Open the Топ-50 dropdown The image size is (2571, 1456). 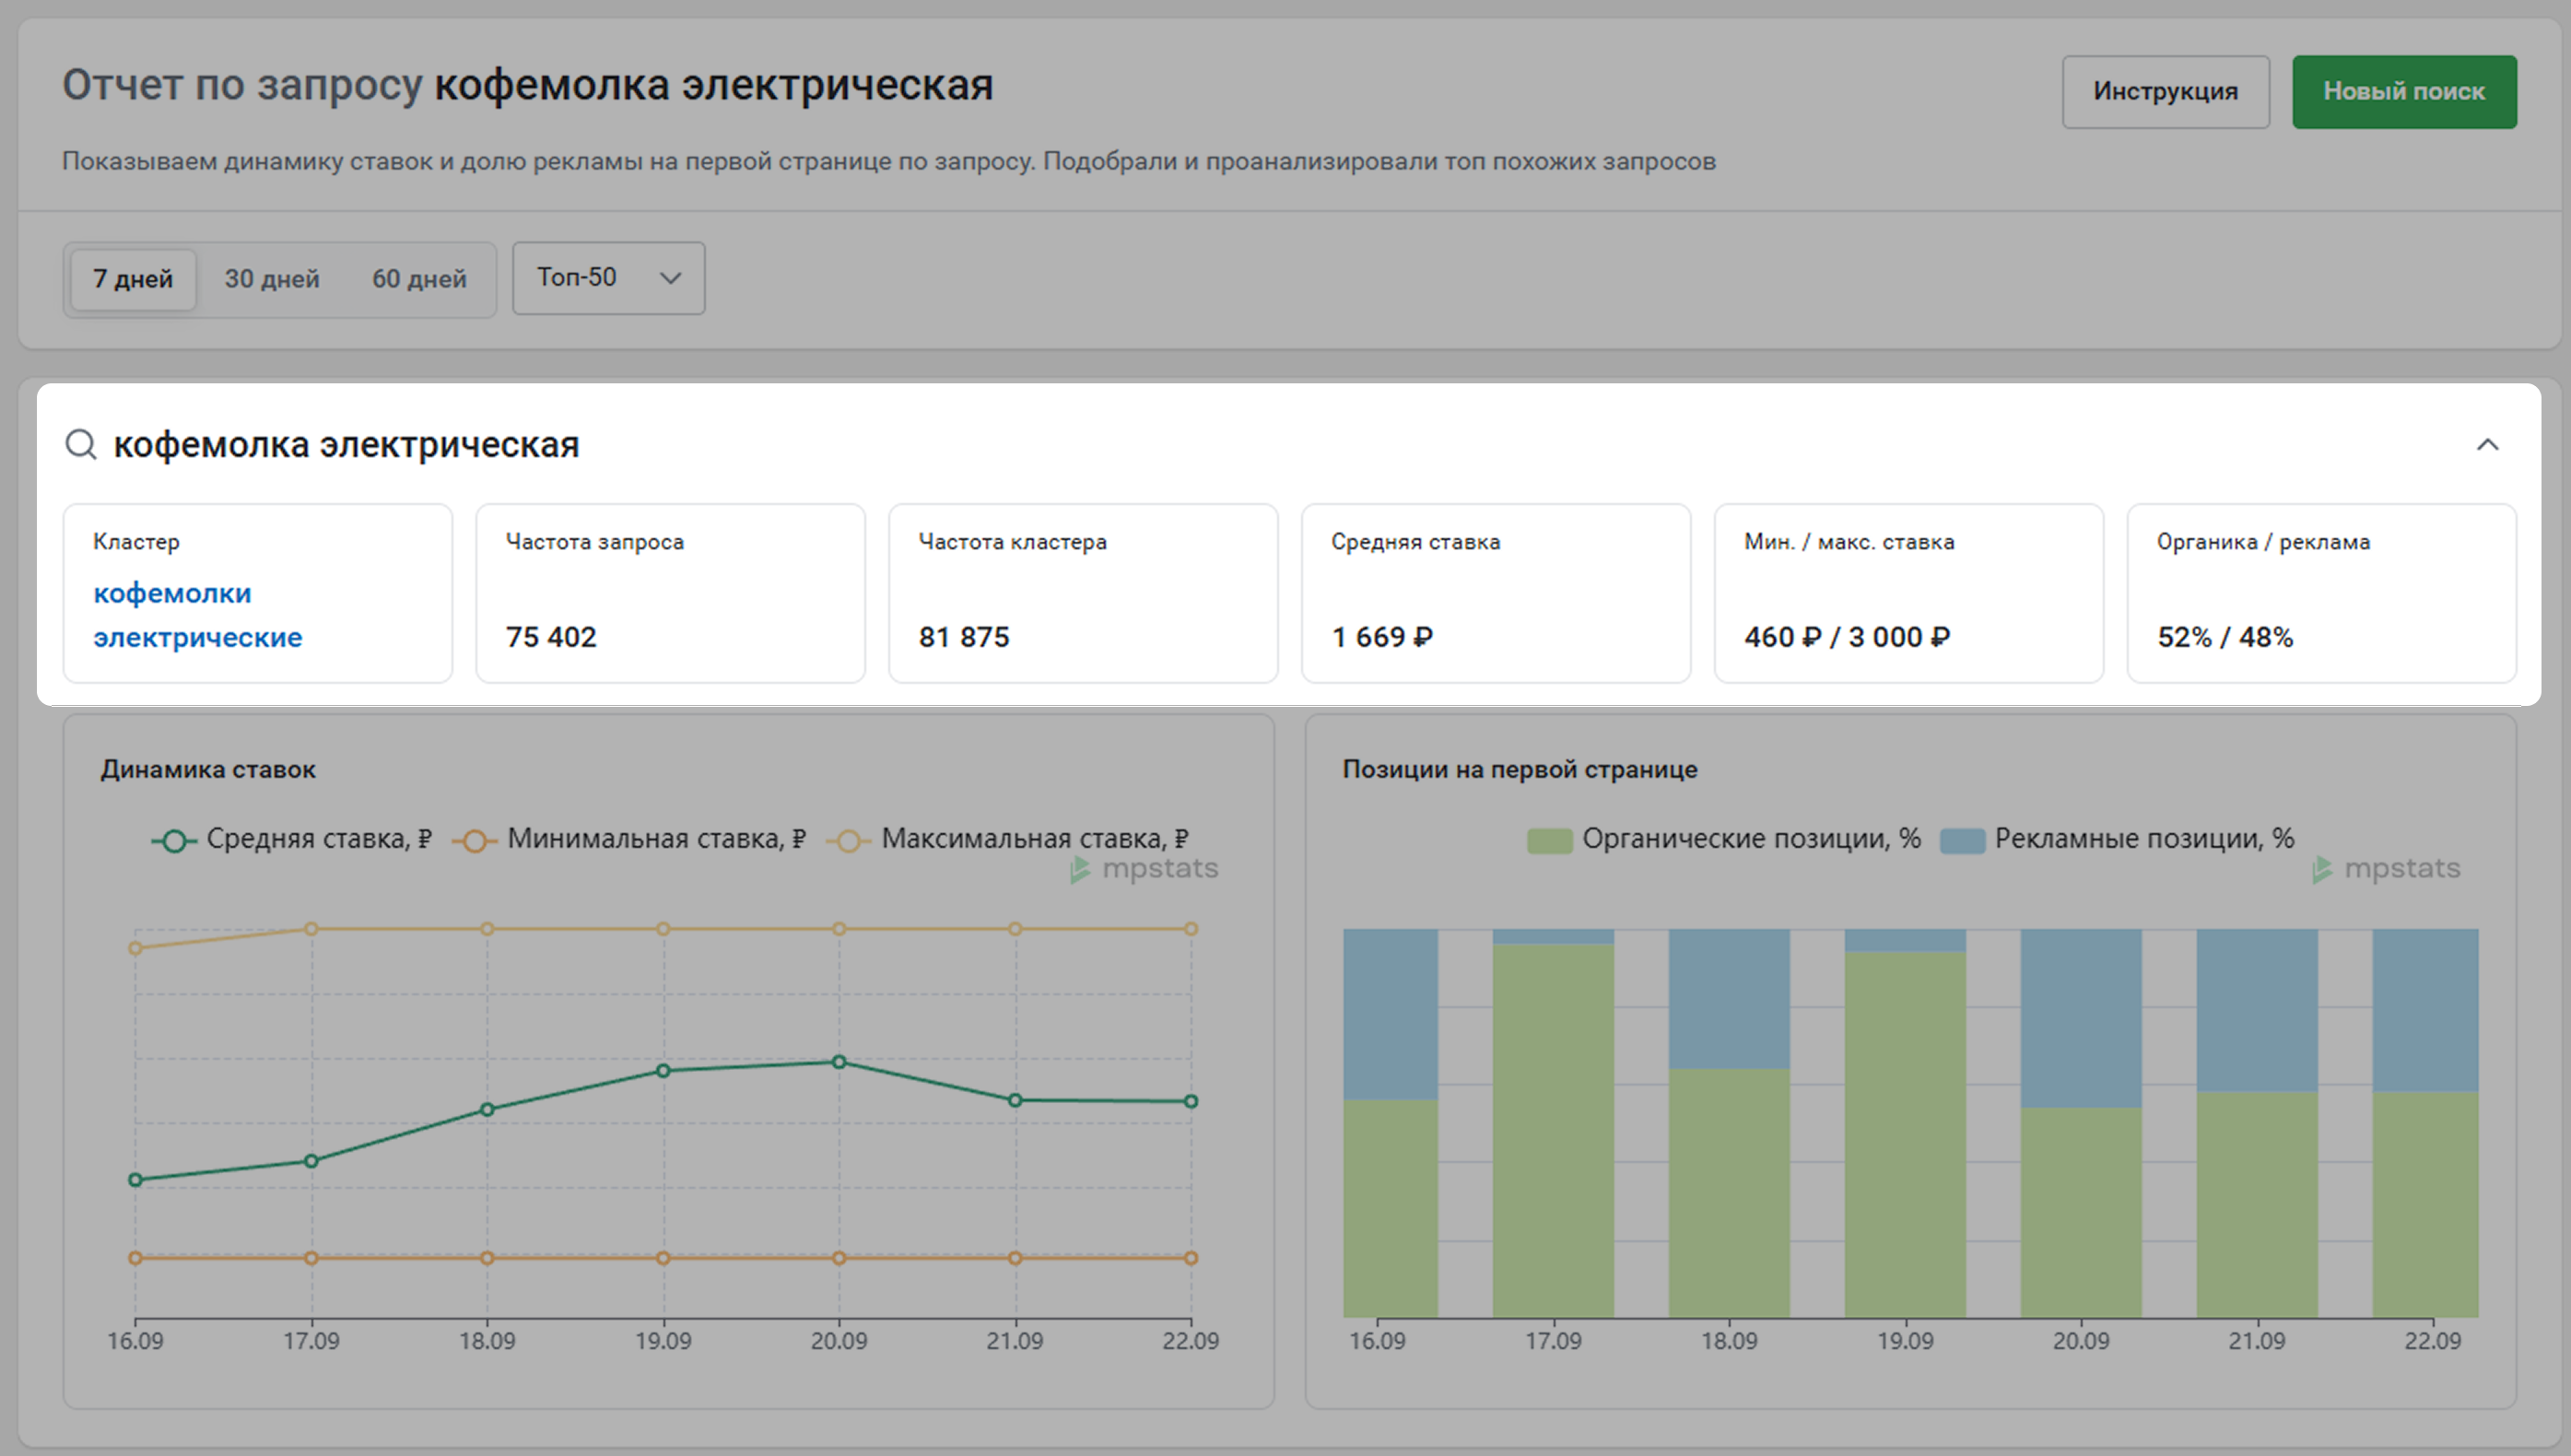click(608, 278)
